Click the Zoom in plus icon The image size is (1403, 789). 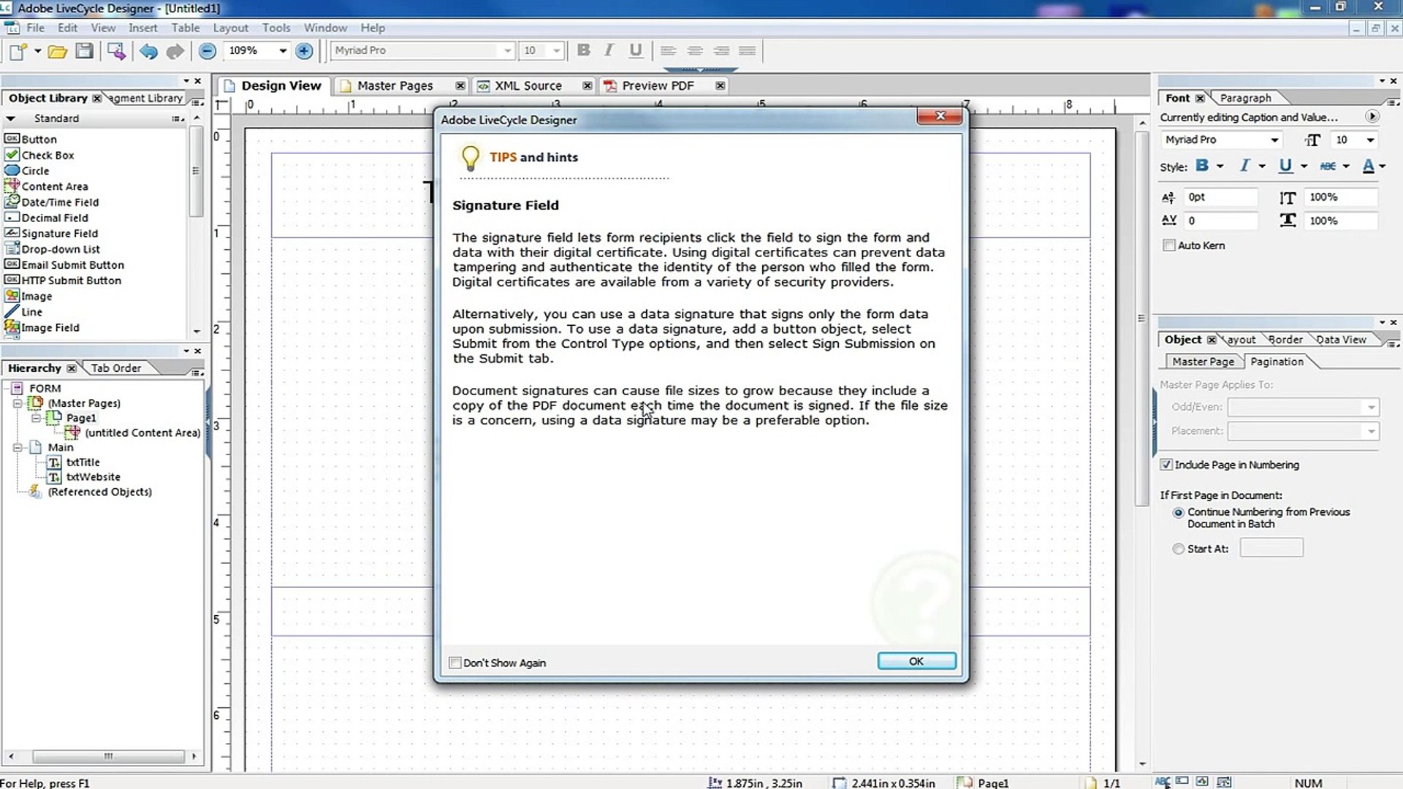pyautogui.click(x=305, y=51)
